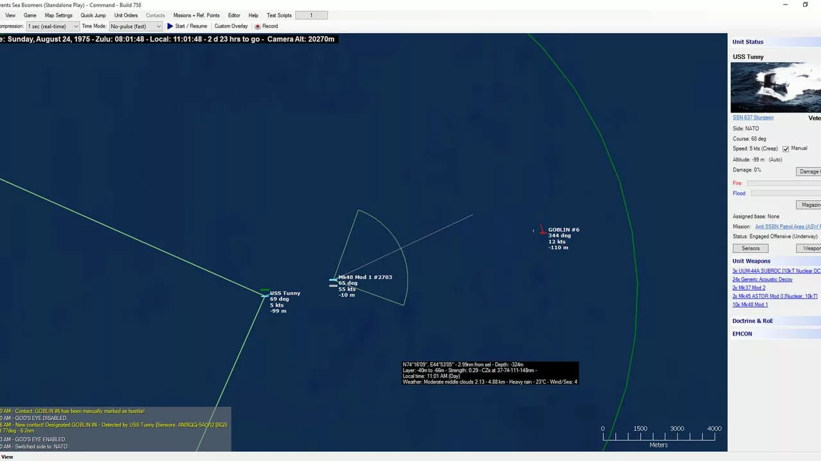This screenshot has width=821, height=461.
Task: Click the Test Scripts number field
Action: 311,15
